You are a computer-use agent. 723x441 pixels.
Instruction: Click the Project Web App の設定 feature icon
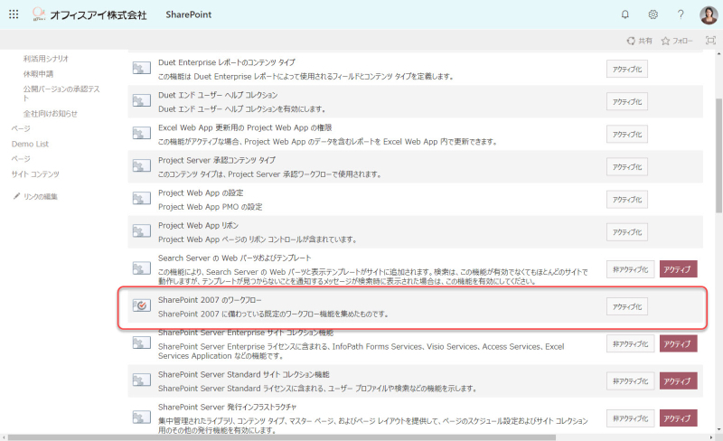point(142,198)
